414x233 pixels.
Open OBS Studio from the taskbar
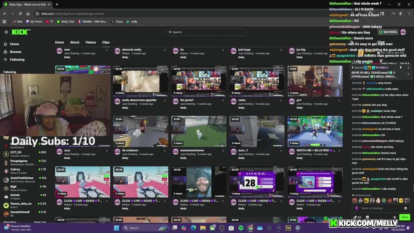coord(222,228)
